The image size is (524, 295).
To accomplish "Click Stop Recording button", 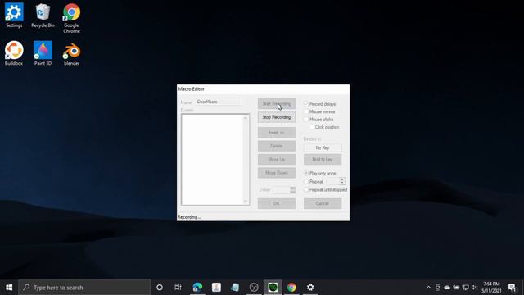I will point(277,117).
